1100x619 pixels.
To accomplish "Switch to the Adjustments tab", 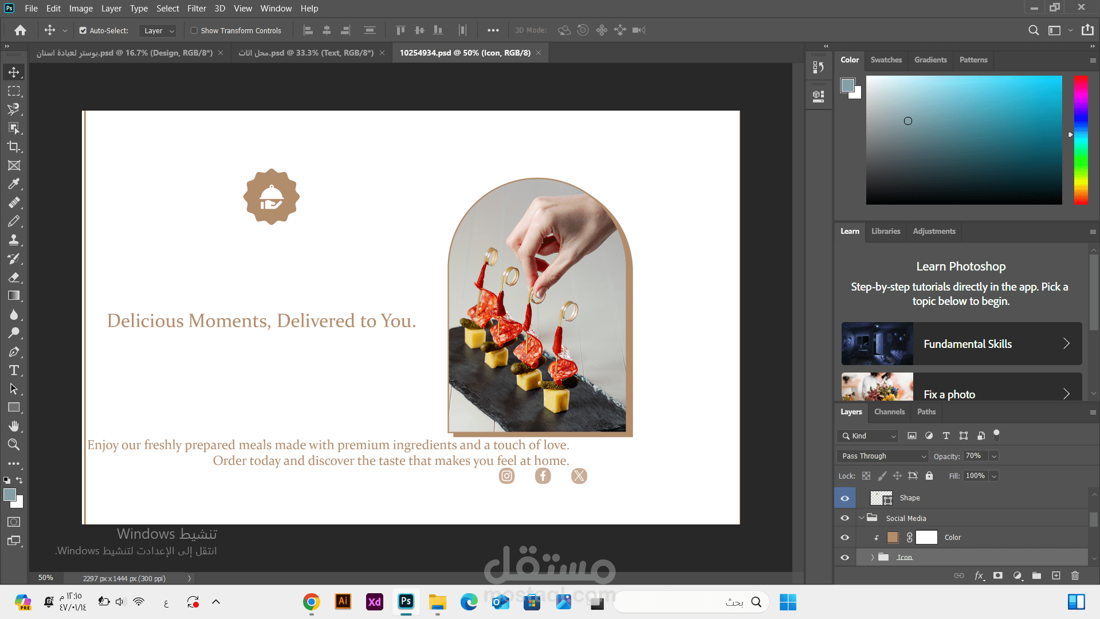I will tap(934, 231).
